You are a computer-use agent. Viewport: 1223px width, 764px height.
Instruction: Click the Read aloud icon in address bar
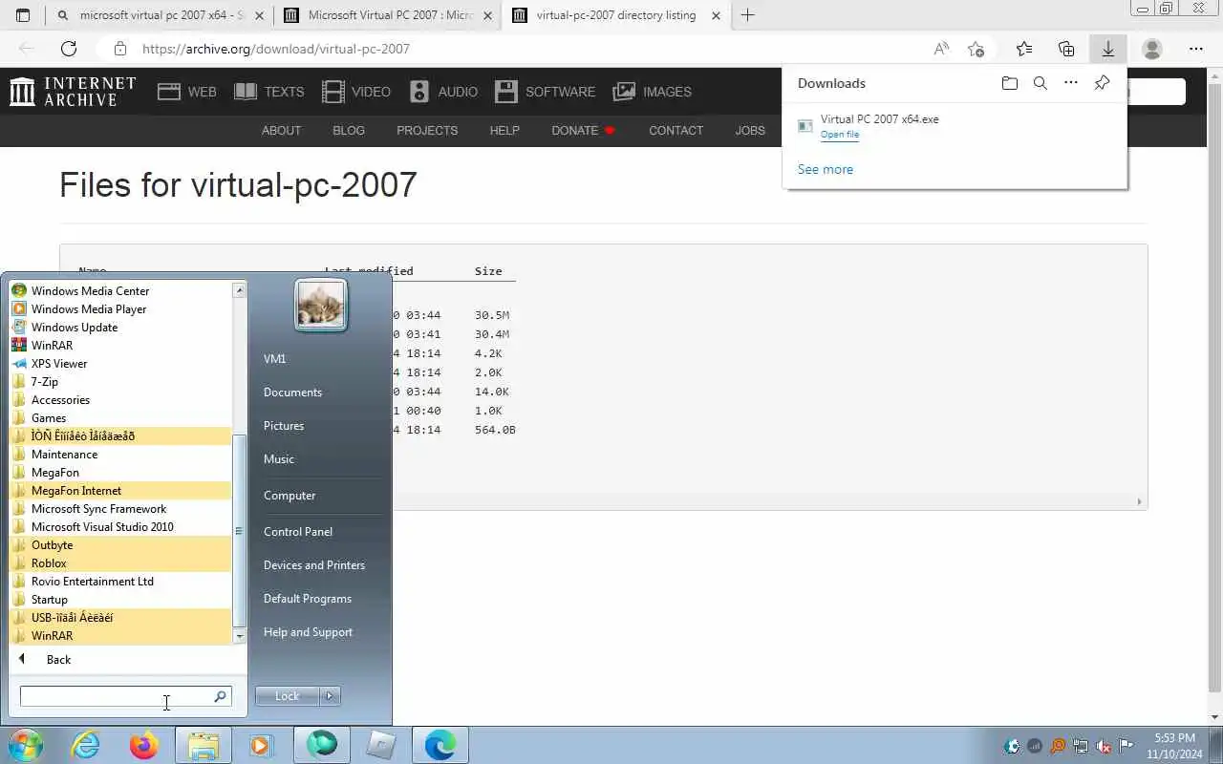(x=941, y=49)
